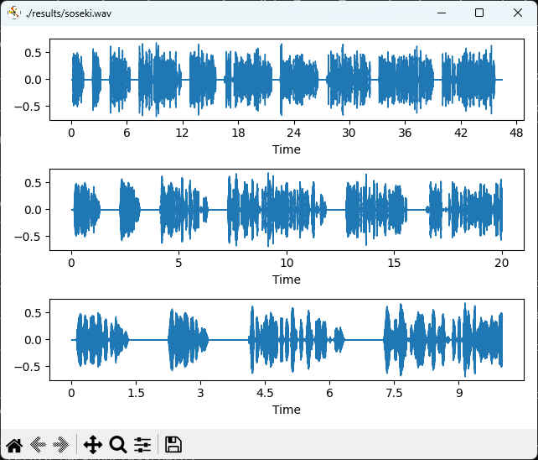The height and width of the screenshot is (460, 538).
Task: Select the Pan axes tool
Action: (92, 445)
